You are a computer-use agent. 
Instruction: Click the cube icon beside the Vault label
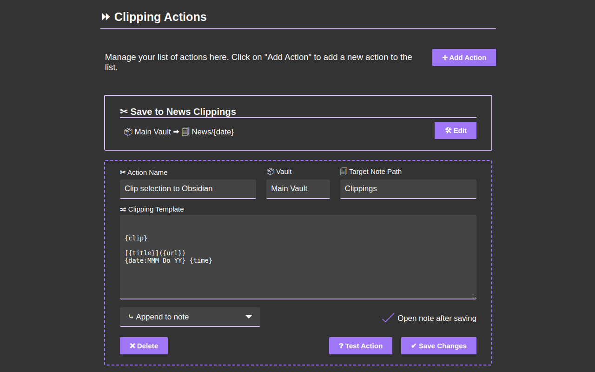coord(270,172)
